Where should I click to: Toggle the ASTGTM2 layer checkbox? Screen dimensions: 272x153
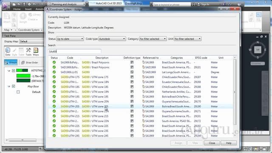point(13,71)
